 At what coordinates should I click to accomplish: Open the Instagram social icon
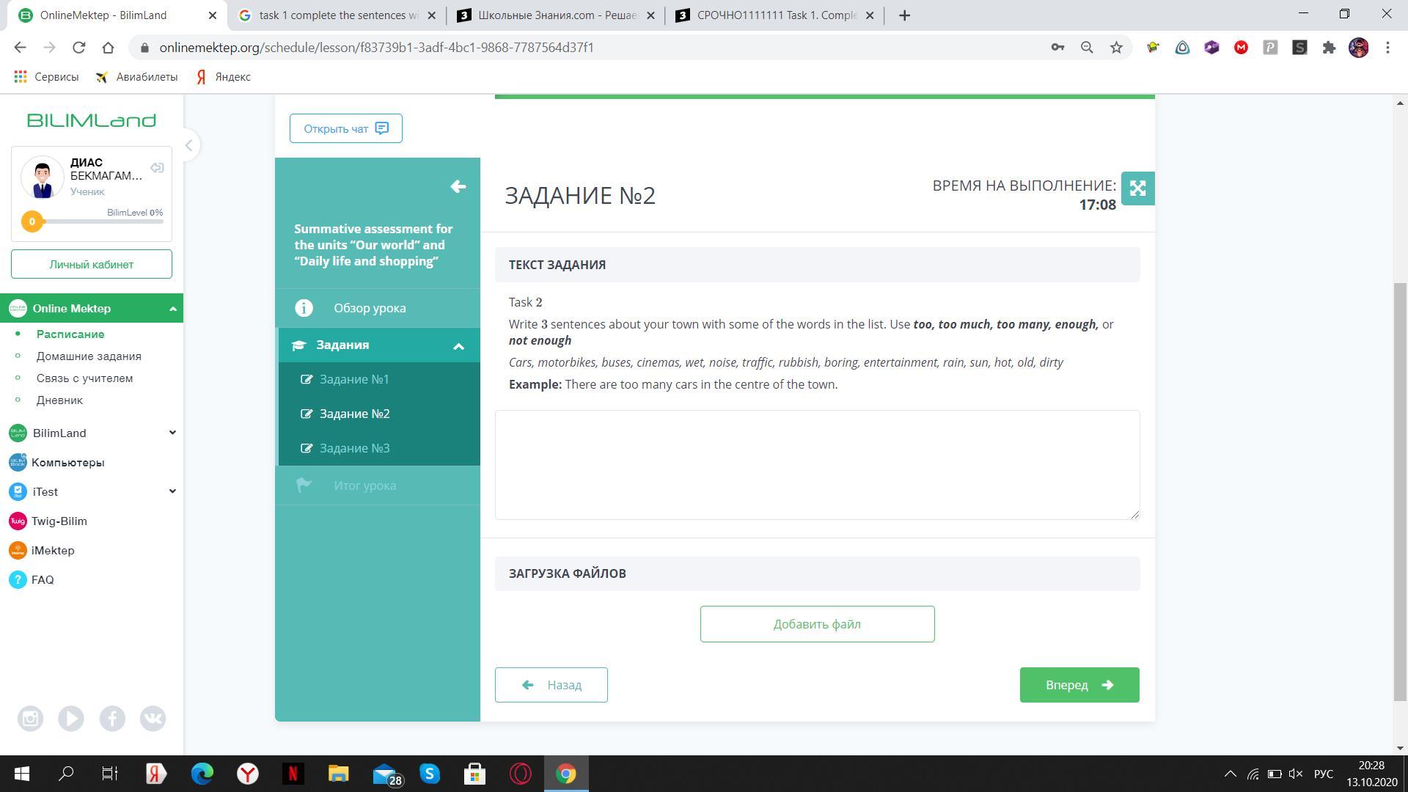point(30,719)
